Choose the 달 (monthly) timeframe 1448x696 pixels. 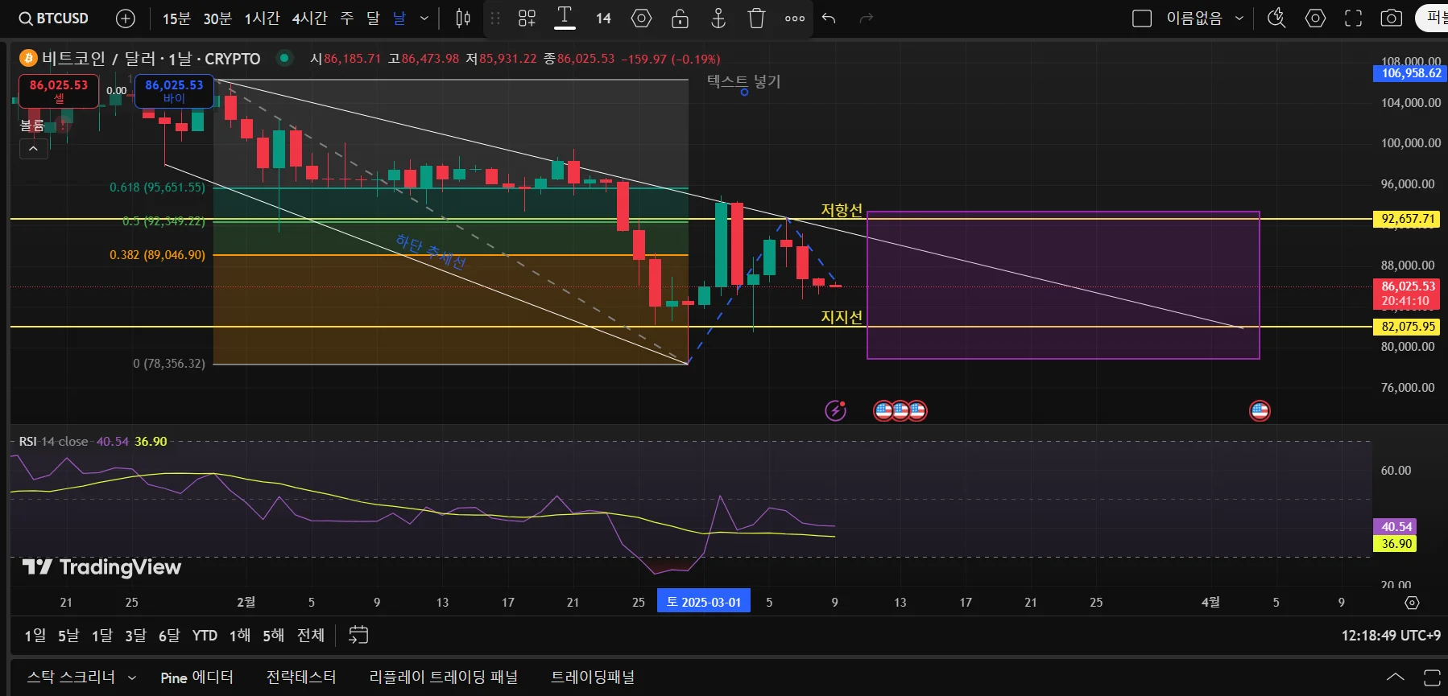pos(373,18)
